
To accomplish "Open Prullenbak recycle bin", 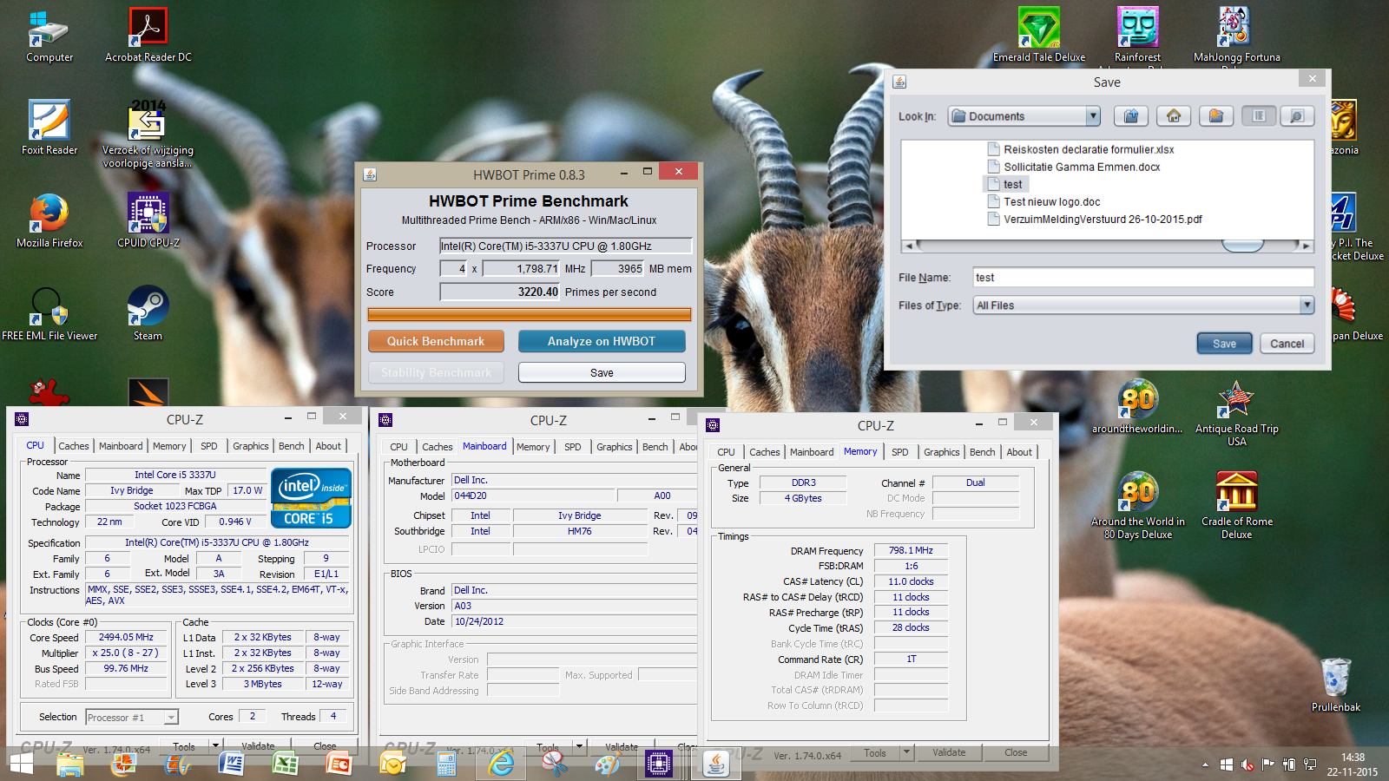I will [1336, 685].
